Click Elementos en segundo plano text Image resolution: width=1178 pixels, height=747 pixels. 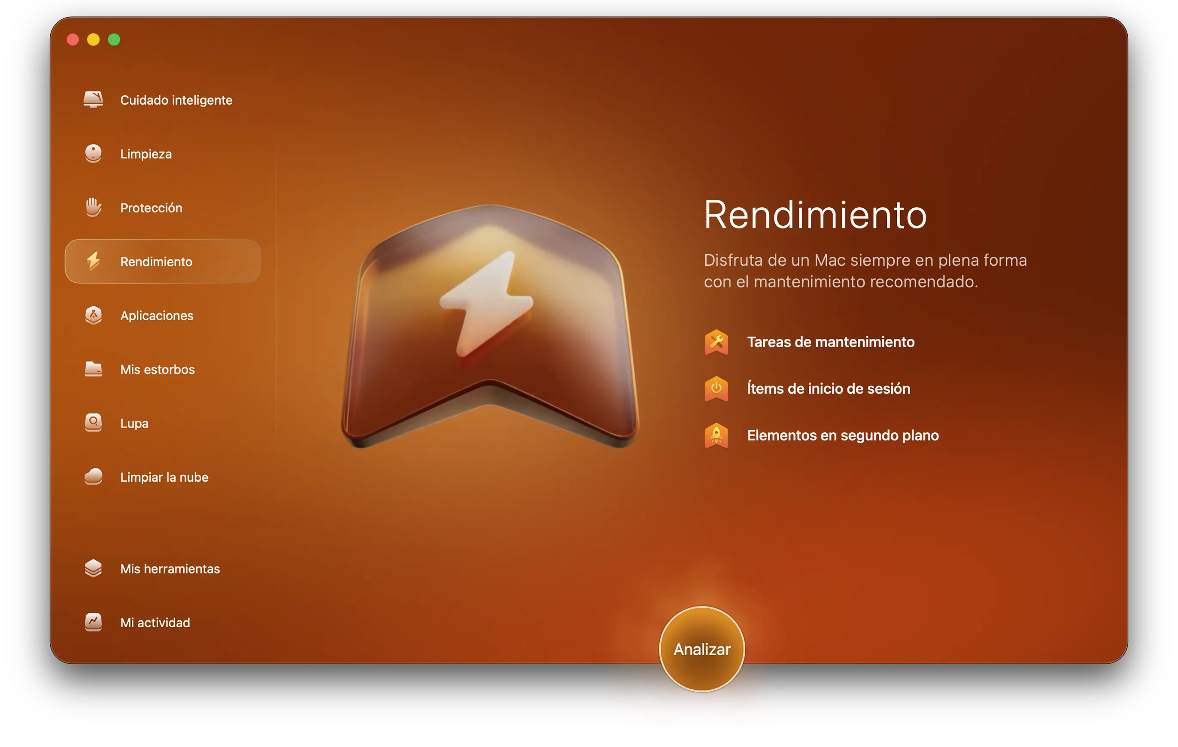pos(842,435)
